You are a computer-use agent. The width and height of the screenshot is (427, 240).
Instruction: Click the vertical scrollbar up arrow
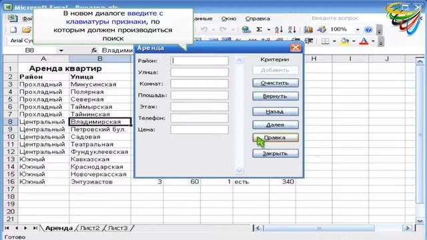[x=420, y=61]
